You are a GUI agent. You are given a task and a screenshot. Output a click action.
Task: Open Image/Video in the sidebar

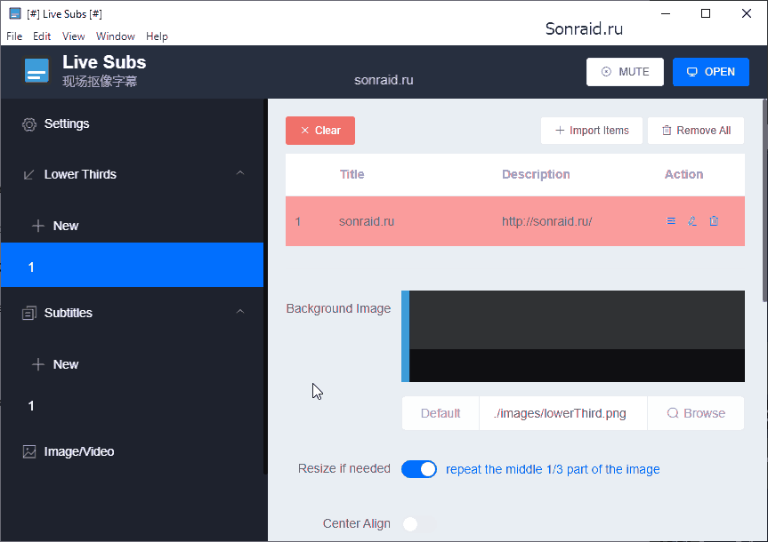[133, 451]
